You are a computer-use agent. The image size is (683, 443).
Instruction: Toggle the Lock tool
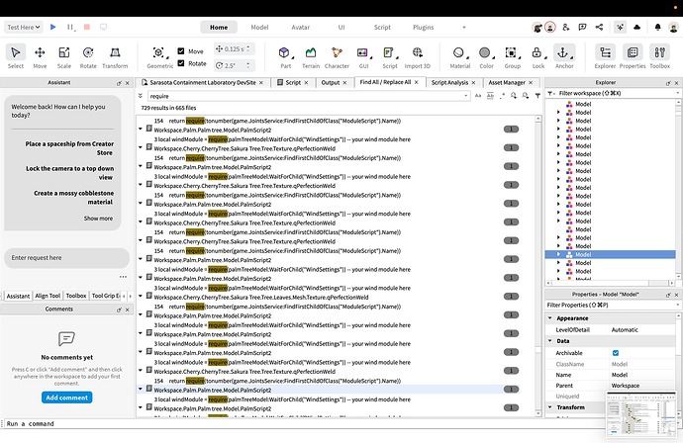pos(537,57)
